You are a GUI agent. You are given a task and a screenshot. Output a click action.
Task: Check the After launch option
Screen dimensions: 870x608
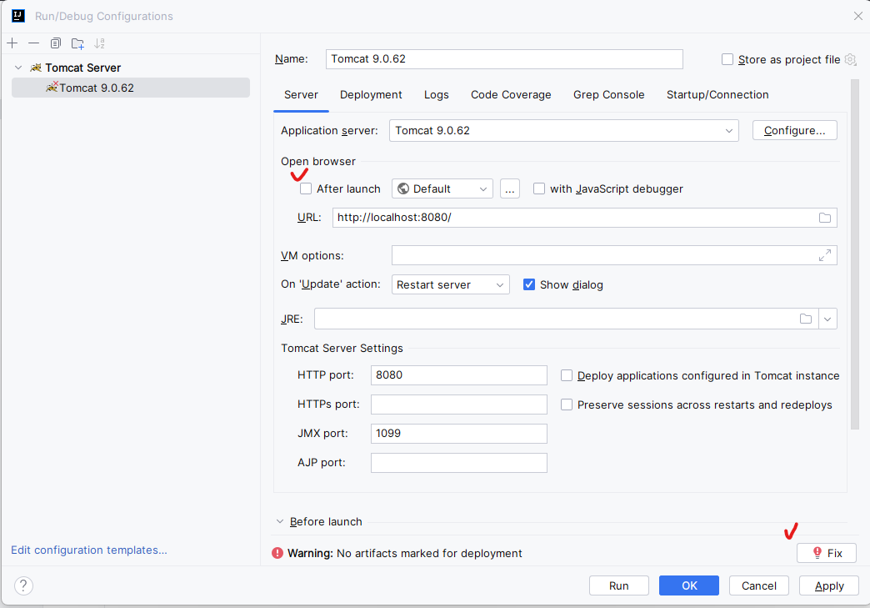pyautogui.click(x=306, y=188)
